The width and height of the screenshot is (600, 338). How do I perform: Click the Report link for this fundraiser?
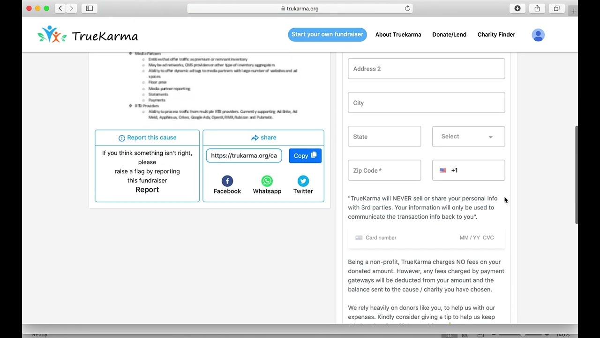pyautogui.click(x=147, y=190)
